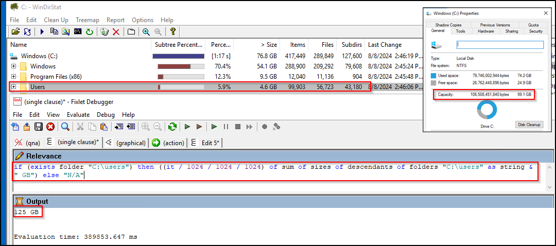Open the Clean Up menu in WinDirStat
The width and height of the screenshot is (556, 246).
56,20
